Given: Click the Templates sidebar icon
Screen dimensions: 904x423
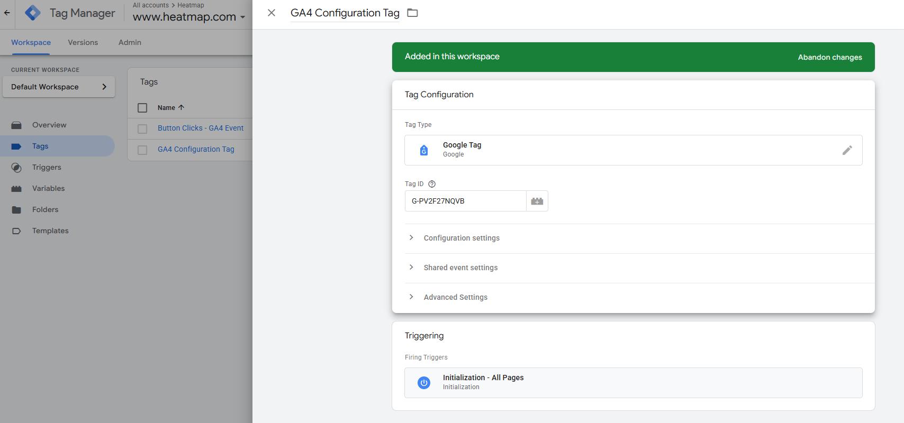Looking at the screenshot, I should tap(16, 231).
